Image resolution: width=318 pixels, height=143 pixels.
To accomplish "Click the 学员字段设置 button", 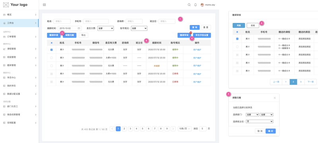I will pos(202,35).
